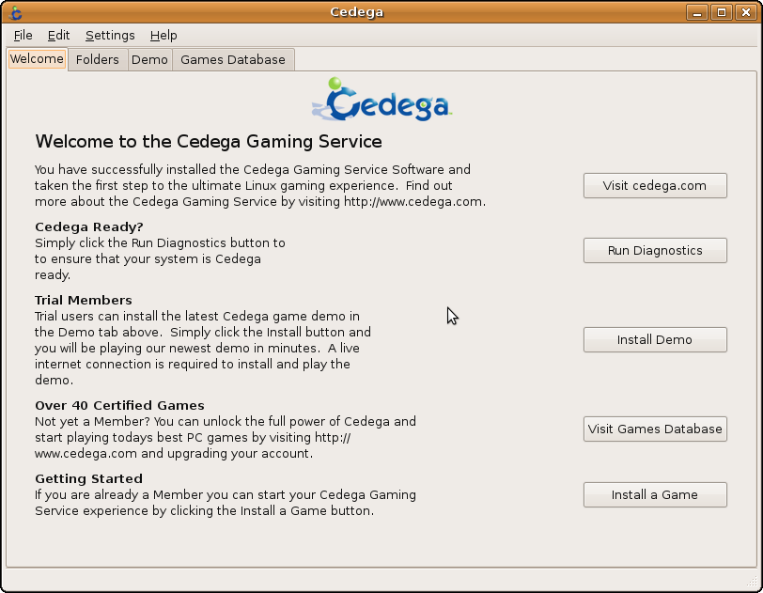Minimize the Cedega window
Viewport: 763px width, 593px height.
(697, 12)
